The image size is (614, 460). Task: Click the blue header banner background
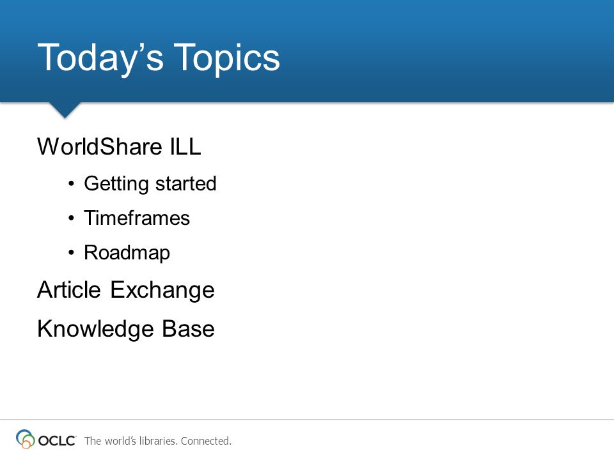coord(430,51)
